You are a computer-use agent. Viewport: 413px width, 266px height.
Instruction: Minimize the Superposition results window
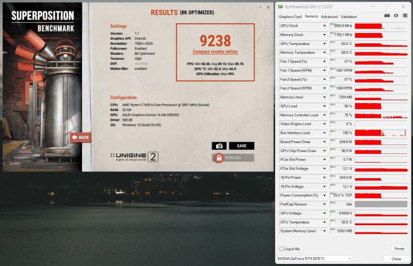click(260, 7)
